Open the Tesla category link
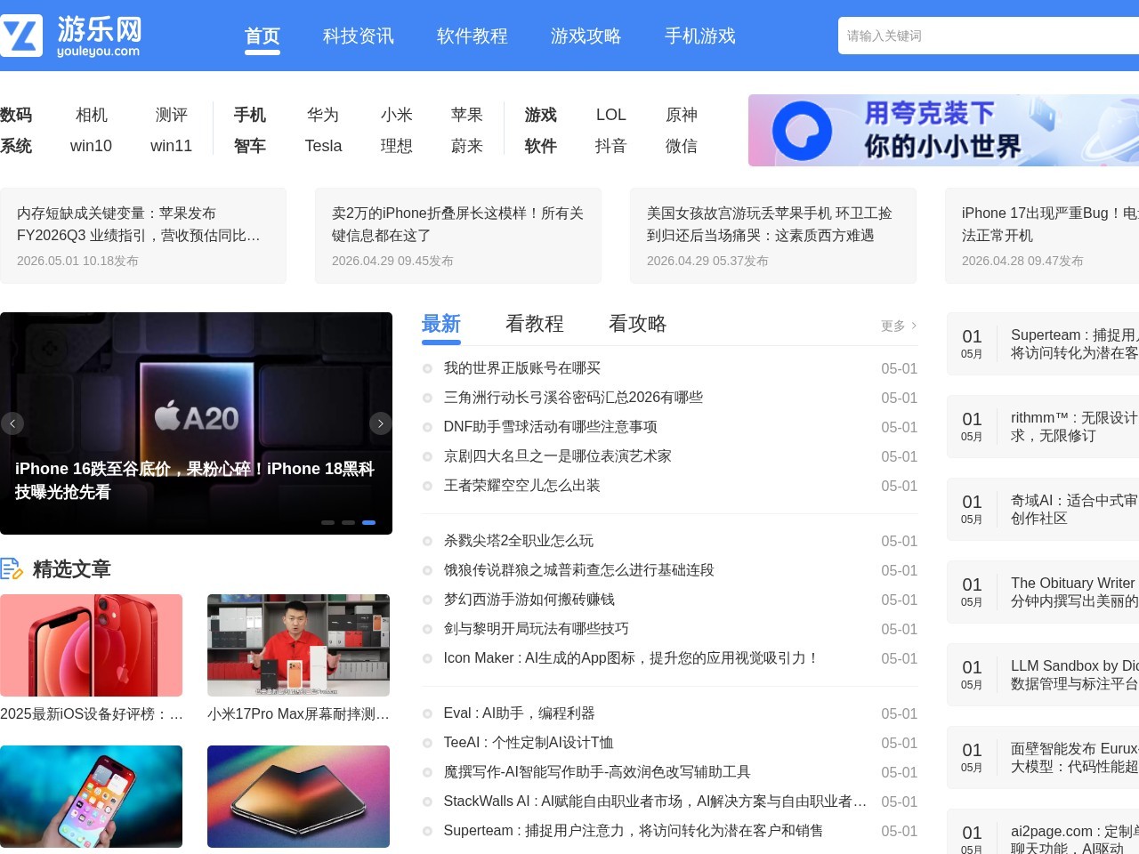The width and height of the screenshot is (1139, 854). pyautogui.click(x=323, y=146)
